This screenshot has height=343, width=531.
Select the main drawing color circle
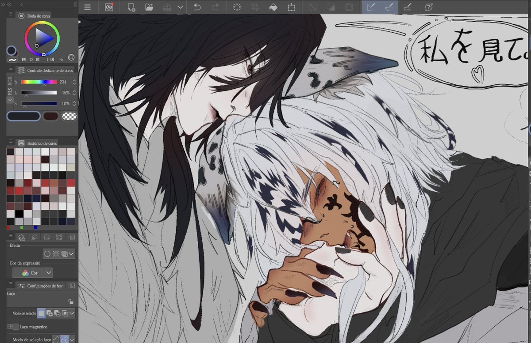click(12, 50)
